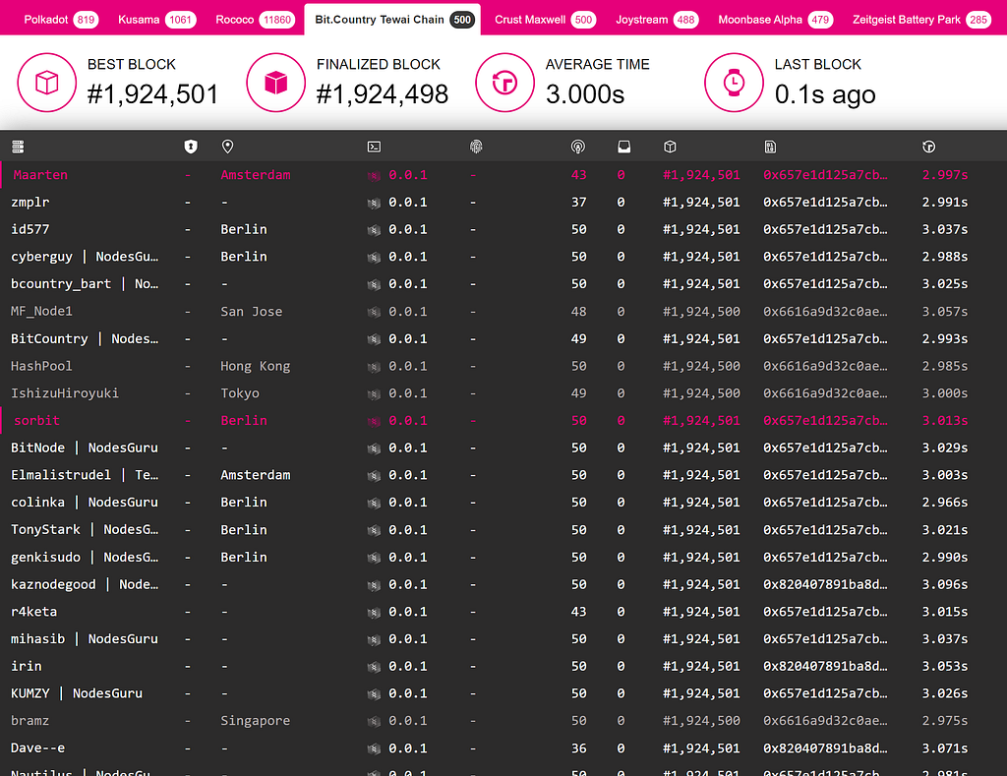Sort by the validator shield column icon

pos(191,148)
